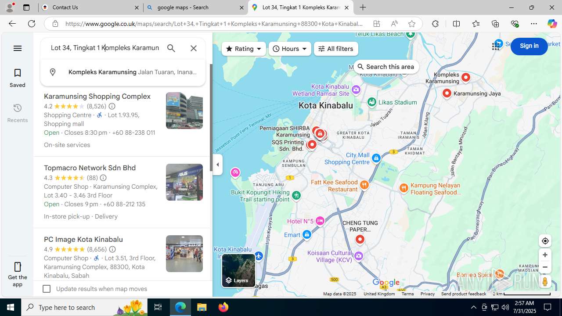562x316 pixels.
Task: Open All filters panel
Action: click(x=336, y=49)
